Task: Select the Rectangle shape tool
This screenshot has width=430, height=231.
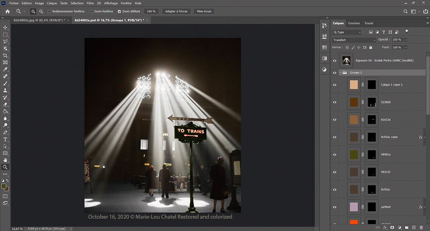Action: pos(5,153)
